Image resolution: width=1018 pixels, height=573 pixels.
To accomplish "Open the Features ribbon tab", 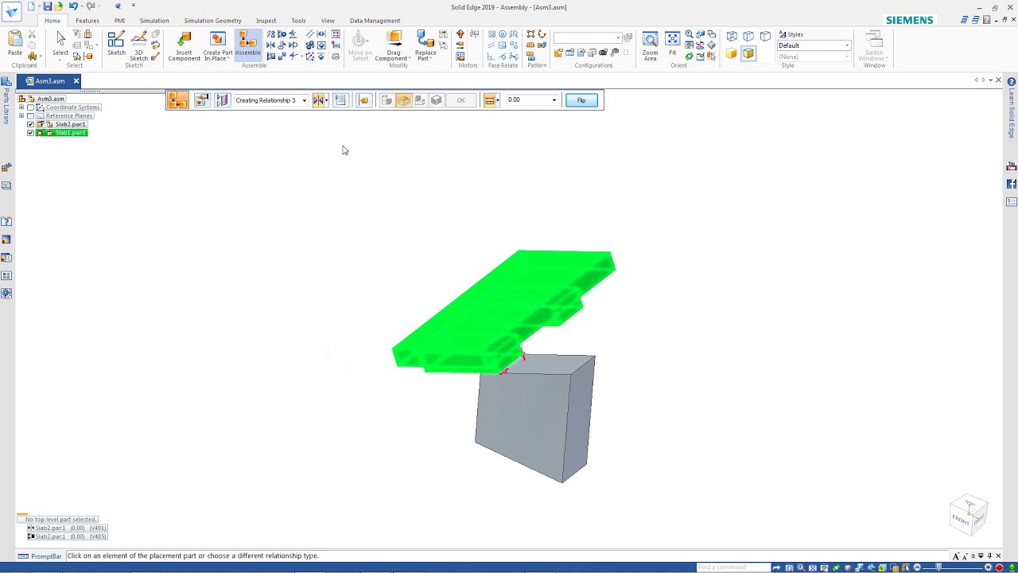I will pos(87,21).
